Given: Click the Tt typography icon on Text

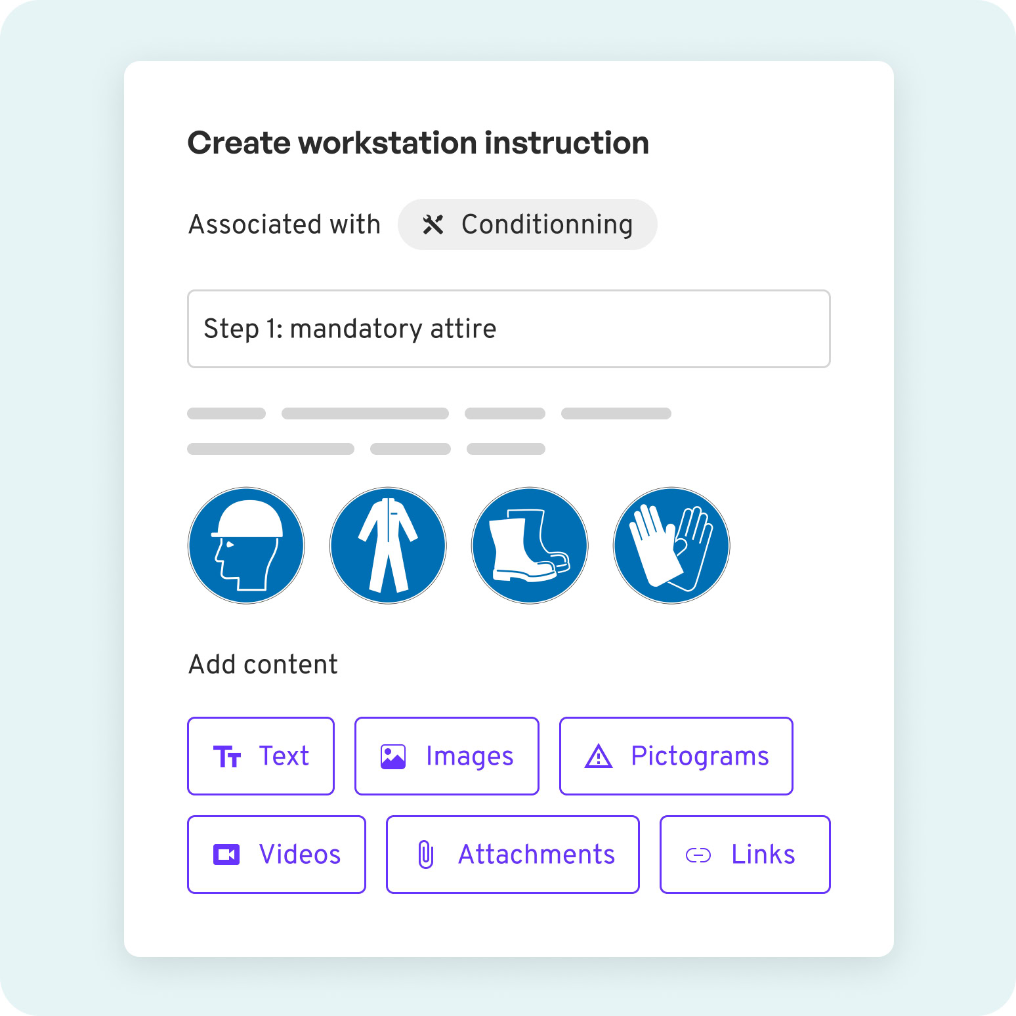Looking at the screenshot, I should [227, 757].
